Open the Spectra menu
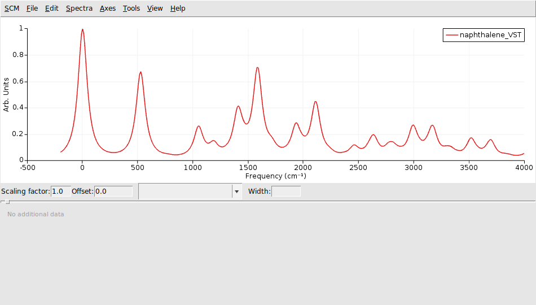Image resolution: width=536 pixels, height=305 pixels. point(79,8)
